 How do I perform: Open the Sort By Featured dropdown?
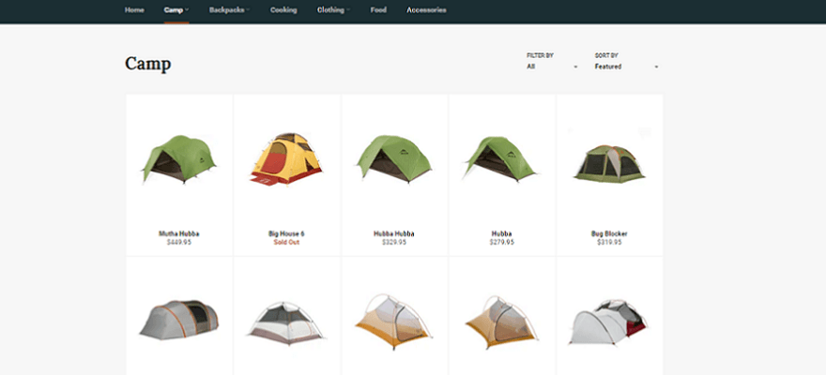tap(627, 67)
